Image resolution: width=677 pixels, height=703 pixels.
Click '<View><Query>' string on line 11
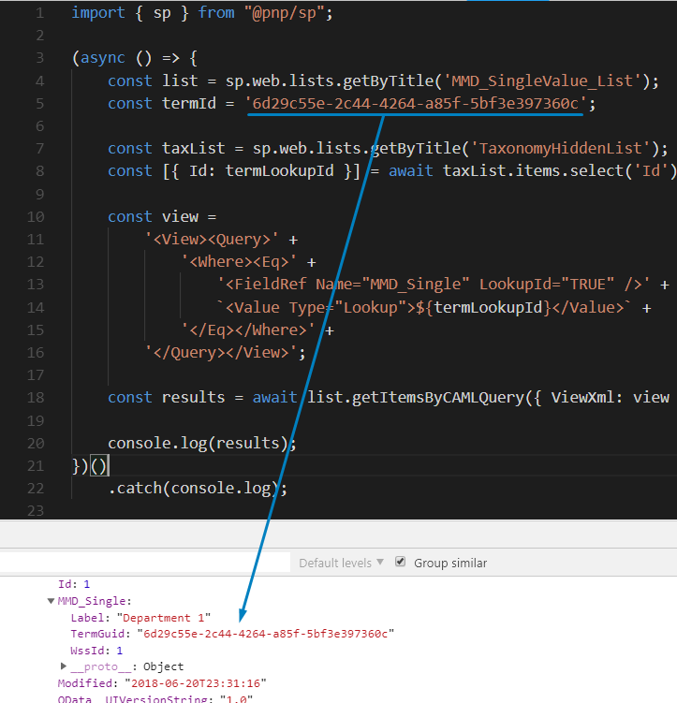(212, 239)
